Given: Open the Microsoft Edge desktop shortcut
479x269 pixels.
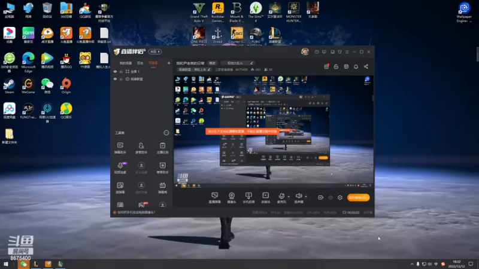Looking at the screenshot, I should tap(28, 63).
